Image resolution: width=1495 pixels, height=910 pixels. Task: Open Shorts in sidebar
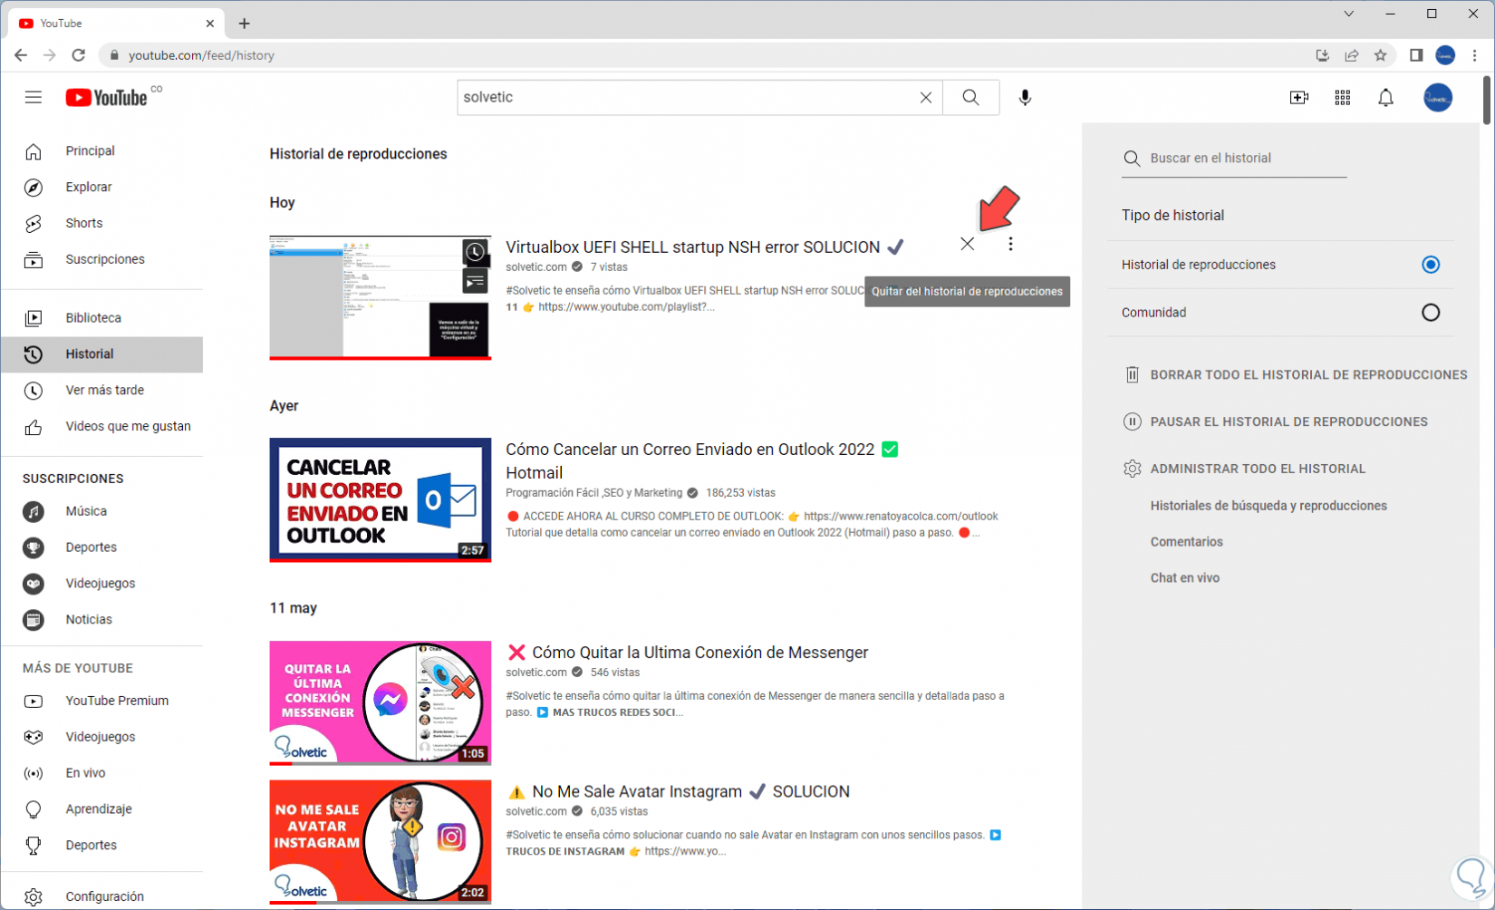pyautogui.click(x=101, y=224)
